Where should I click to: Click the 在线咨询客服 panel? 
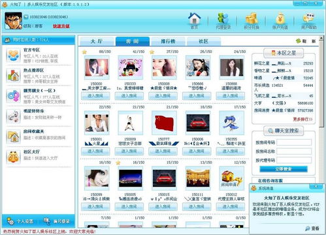pyautogui.click(x=284, y=180)
